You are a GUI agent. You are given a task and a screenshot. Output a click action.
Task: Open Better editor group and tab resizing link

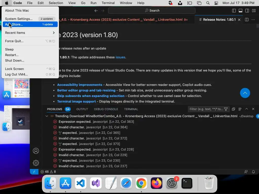pyautogui.click(x=86, y=90)
